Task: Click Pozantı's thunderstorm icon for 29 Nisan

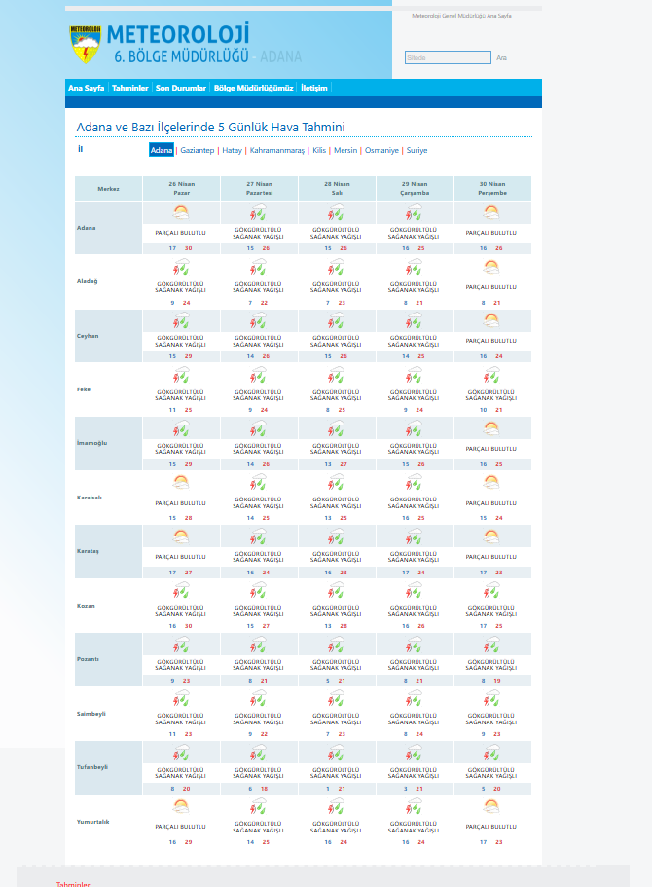Action: coord(414,644)
